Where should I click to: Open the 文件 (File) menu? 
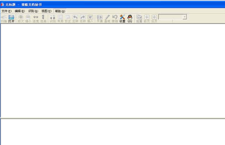6,11
